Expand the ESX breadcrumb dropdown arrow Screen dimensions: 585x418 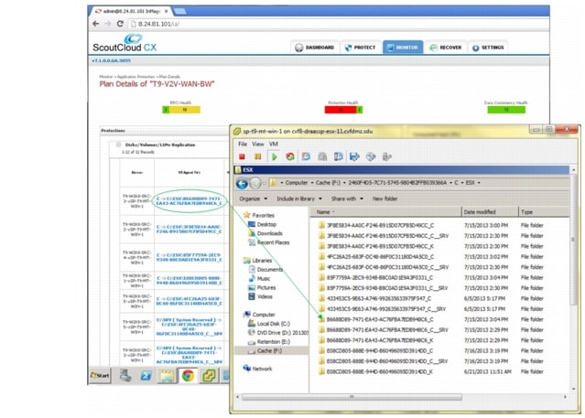tap(479, 183)
